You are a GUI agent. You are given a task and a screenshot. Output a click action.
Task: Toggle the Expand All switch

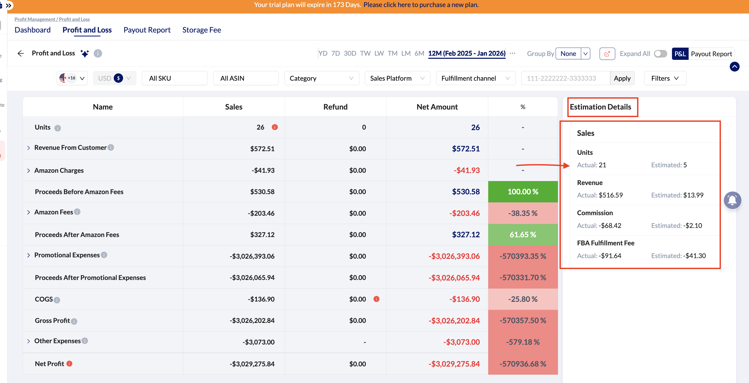pyautogui.click(x=660, y=54)
